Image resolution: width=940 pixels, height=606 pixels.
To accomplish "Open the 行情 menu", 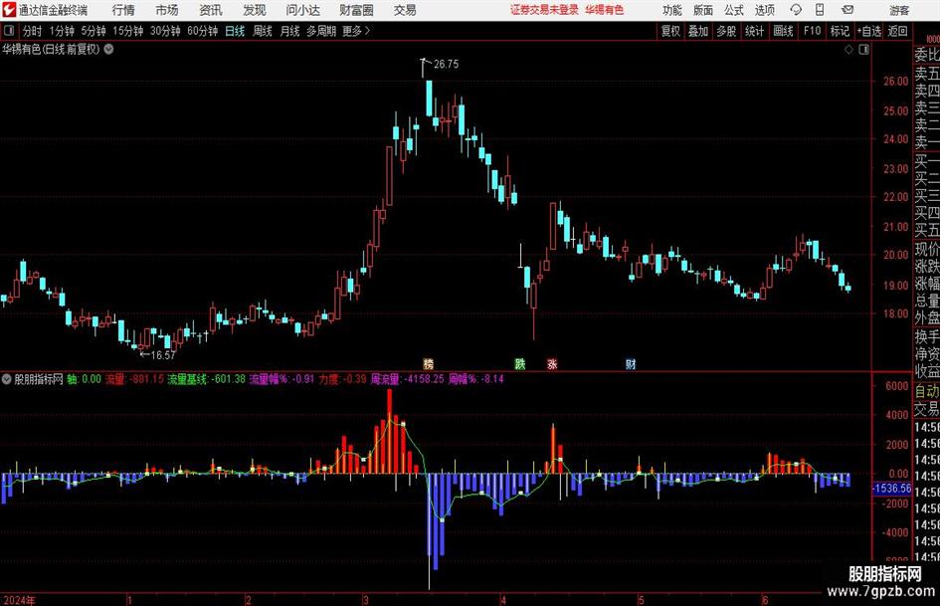I will pyautogui.click(x=123, y=10).
